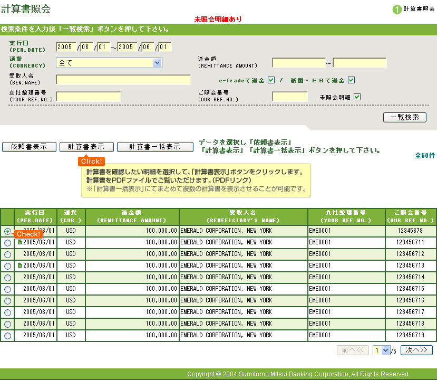
Task: Click the 依頼書表示 button
Action: pyautogui.click(x=30, y=147)
